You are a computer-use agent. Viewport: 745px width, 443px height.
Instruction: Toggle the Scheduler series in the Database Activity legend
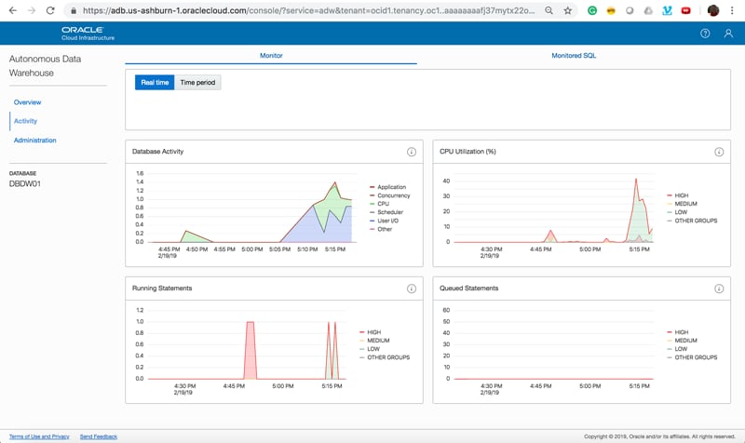click(x=386, y=212)
